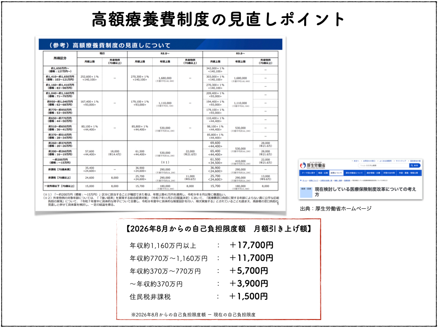
Task: Click the 分野別の政策一覧 breadcrumb link
Action: (x=326, y=181)
